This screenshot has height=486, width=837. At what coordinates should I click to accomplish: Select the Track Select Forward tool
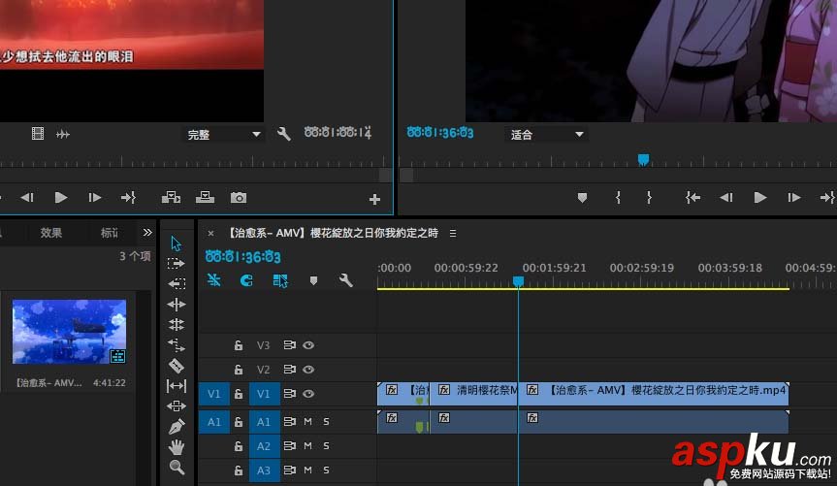(x=176, y=263)
